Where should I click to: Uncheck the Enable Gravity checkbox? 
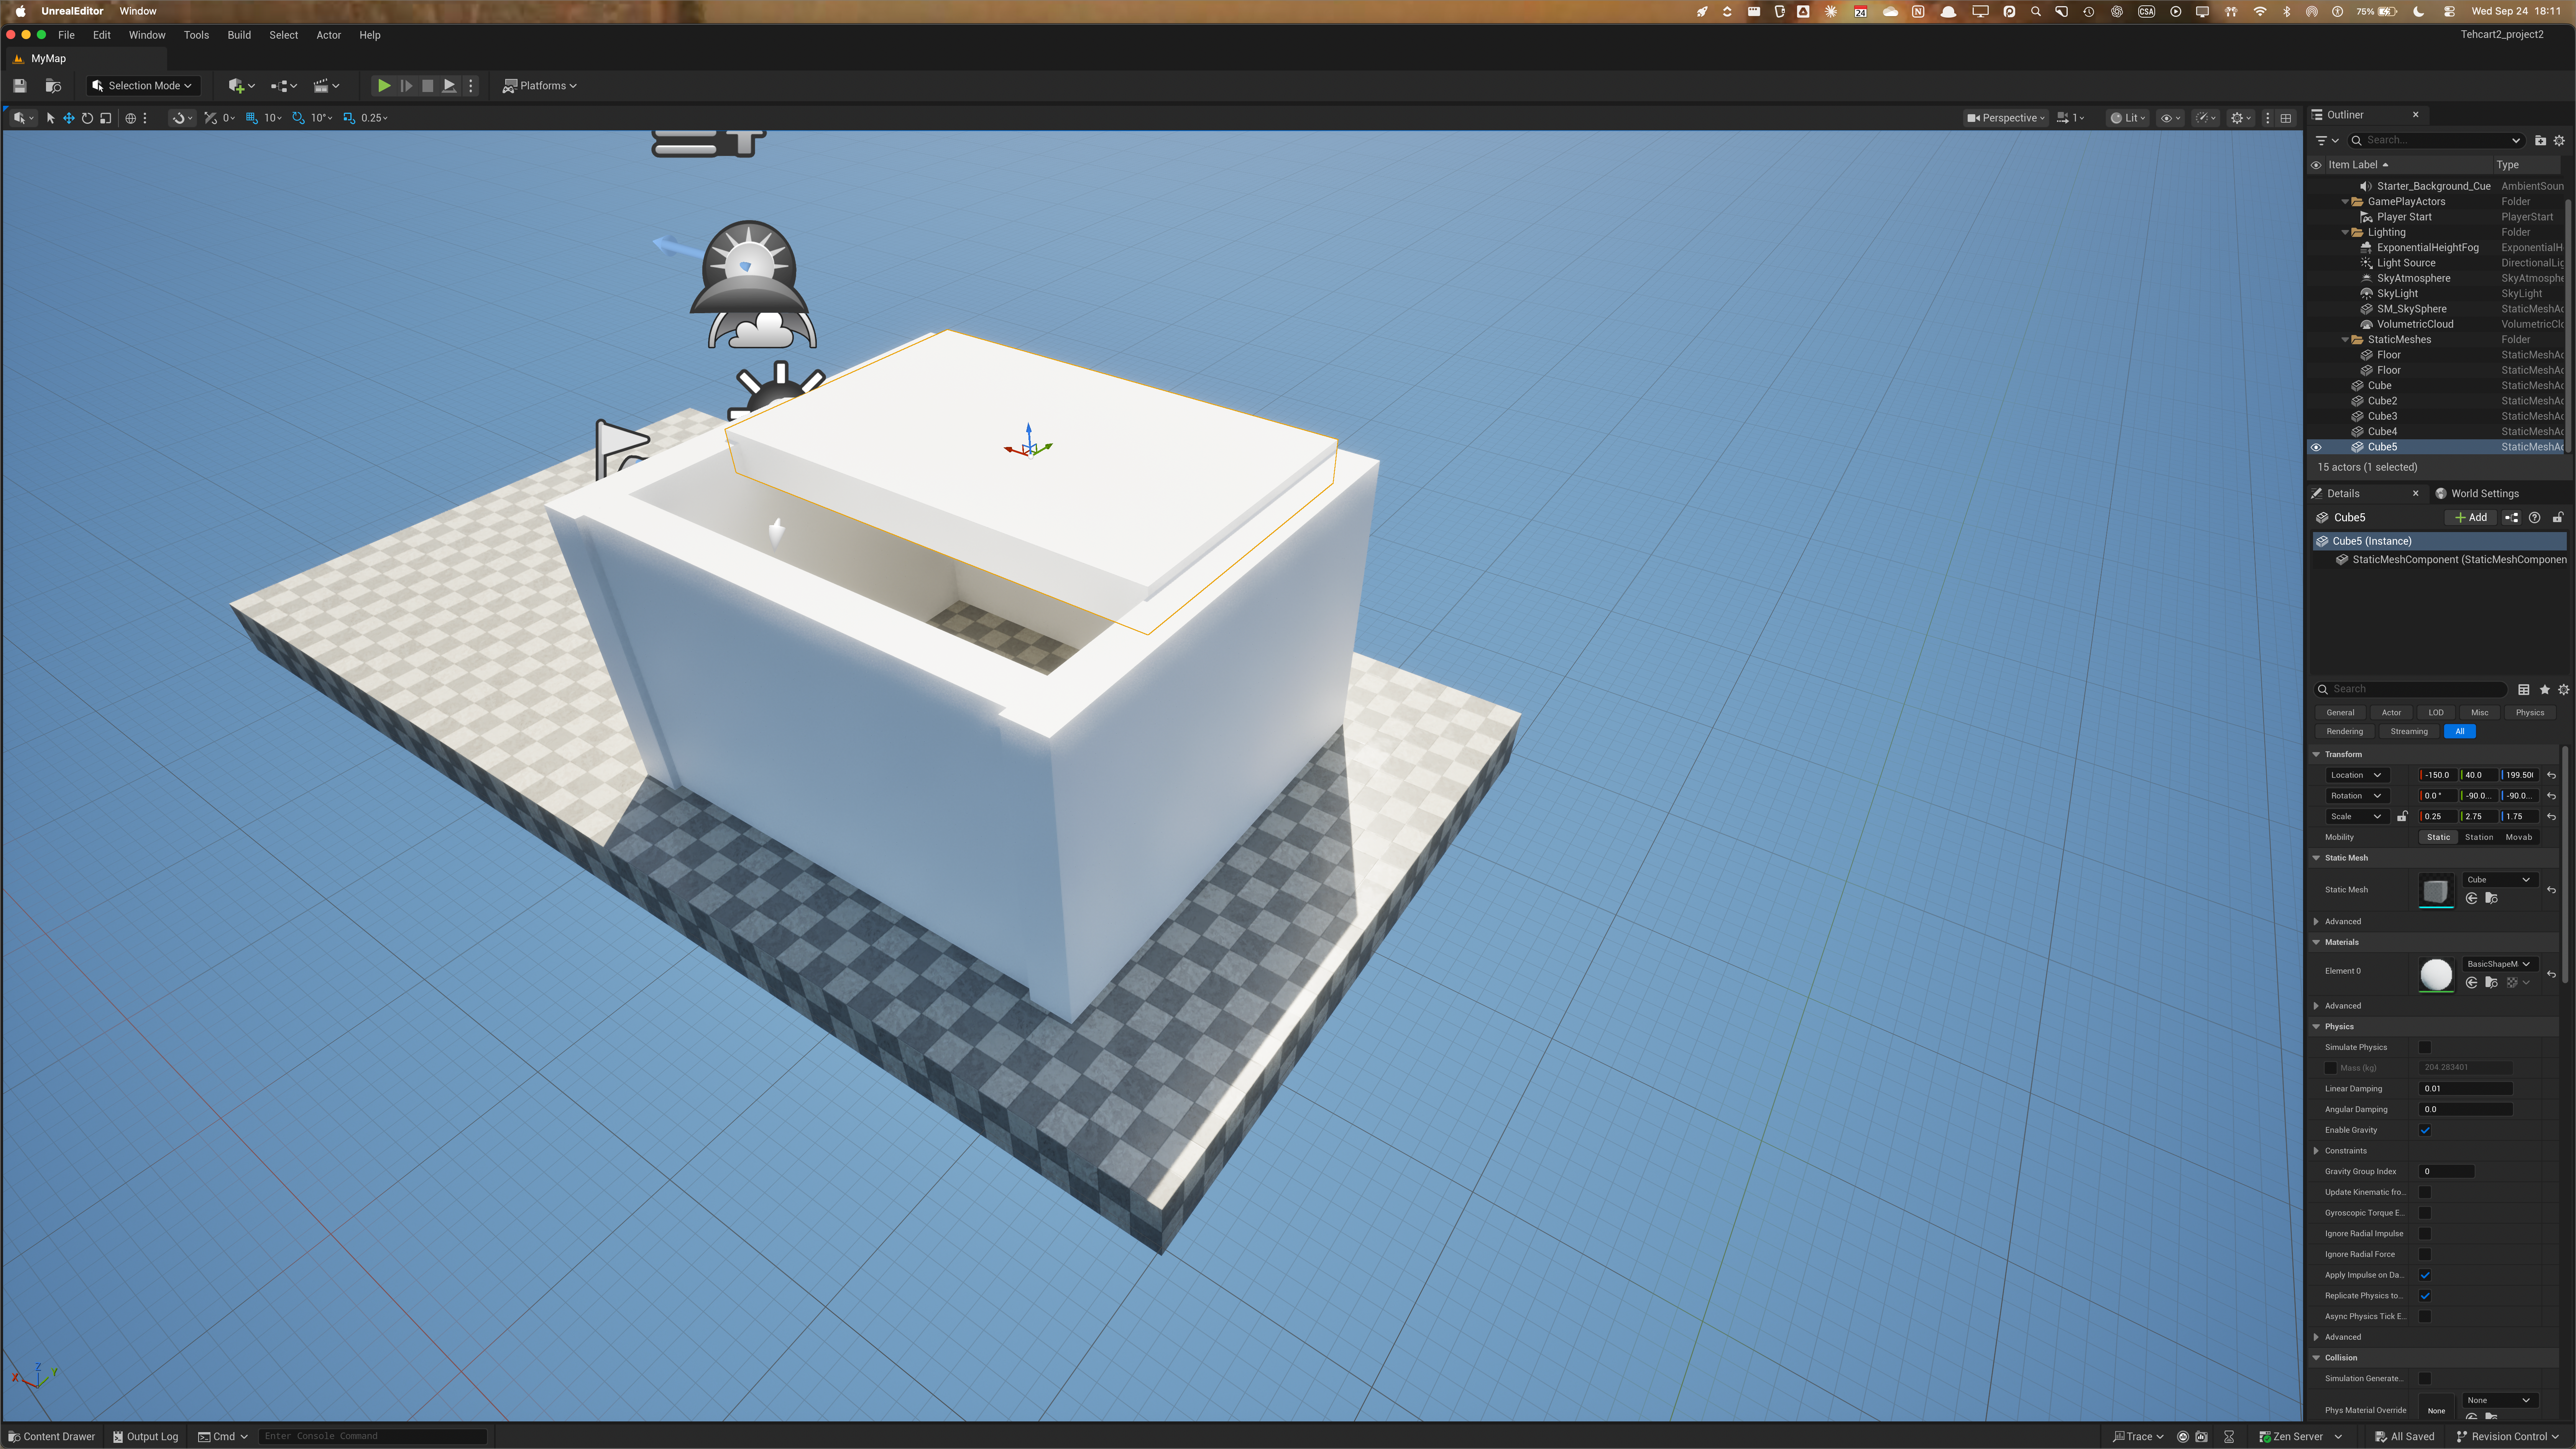point(2425,1131)
